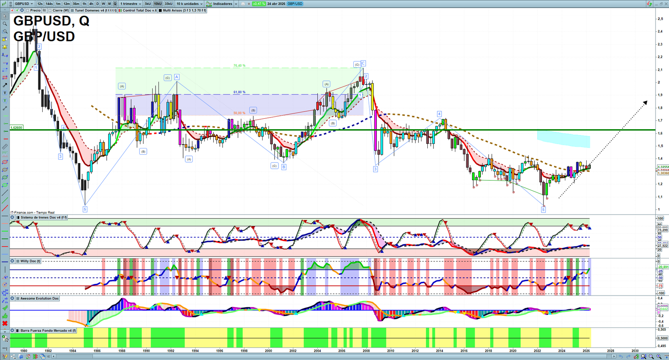
Task: Switch to the 4h timeframe
Action: [x=91, y=4]
